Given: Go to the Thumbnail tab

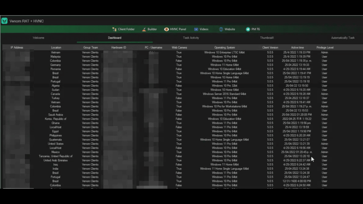Looking at the screenshot, I should click(267, 38).
